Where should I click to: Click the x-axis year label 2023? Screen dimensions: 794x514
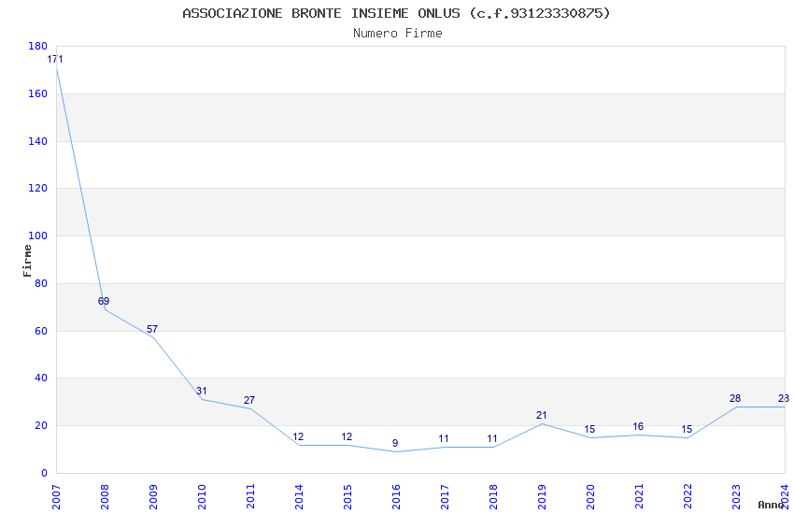coord(736,497)
